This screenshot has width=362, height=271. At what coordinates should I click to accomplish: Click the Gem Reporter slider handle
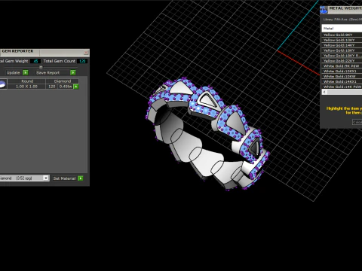41,67
